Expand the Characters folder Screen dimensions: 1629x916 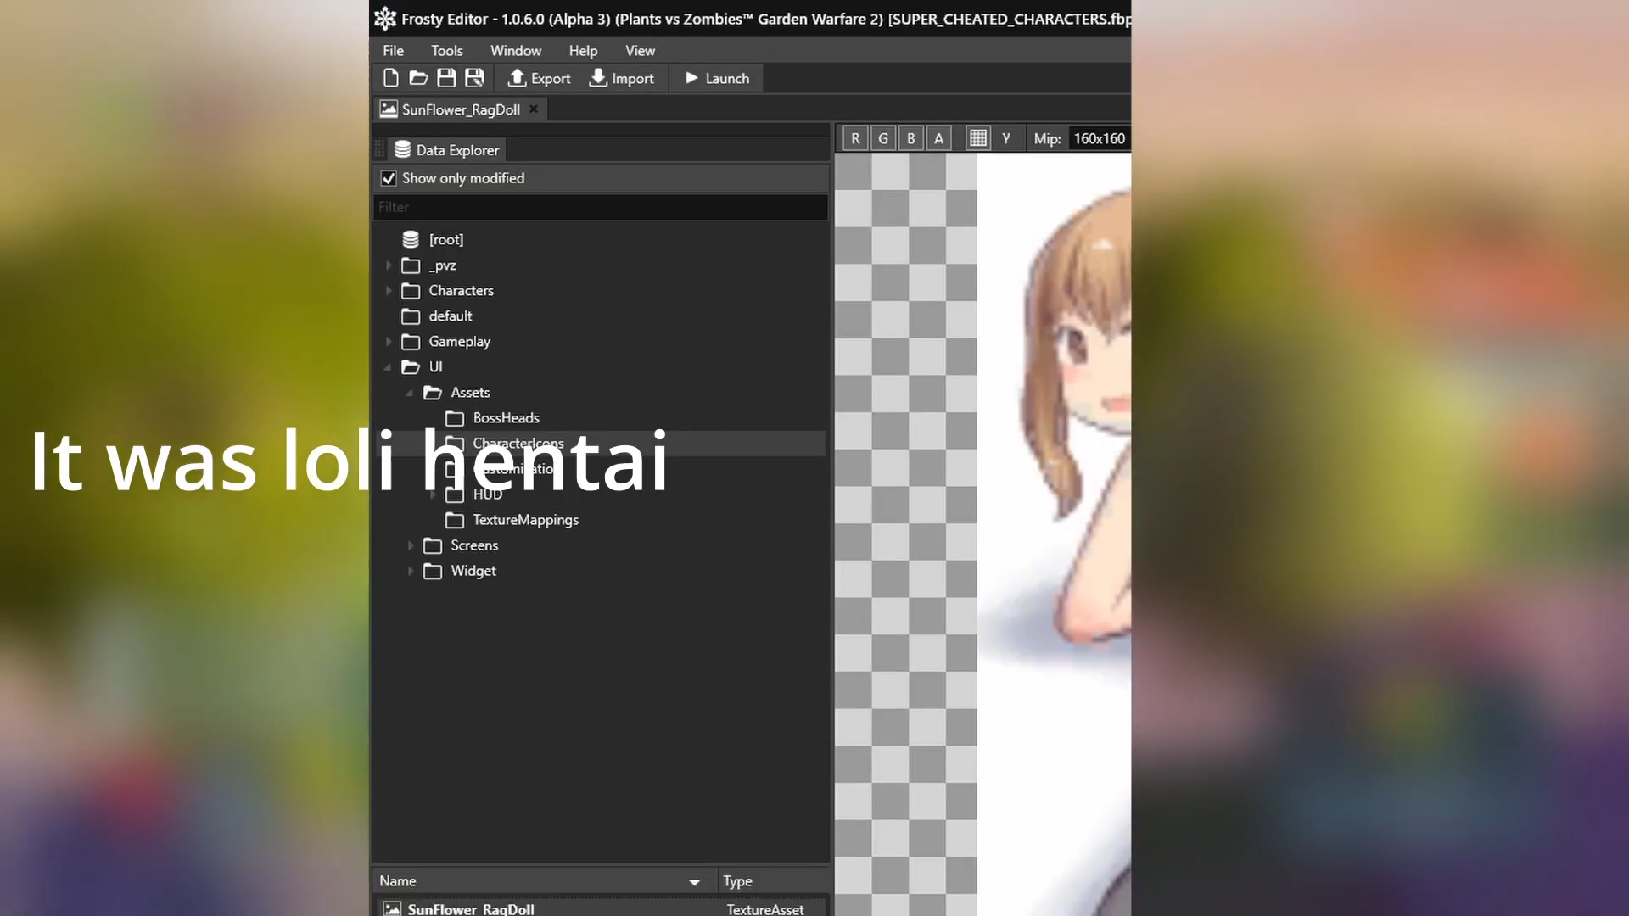tap(389, 291)
